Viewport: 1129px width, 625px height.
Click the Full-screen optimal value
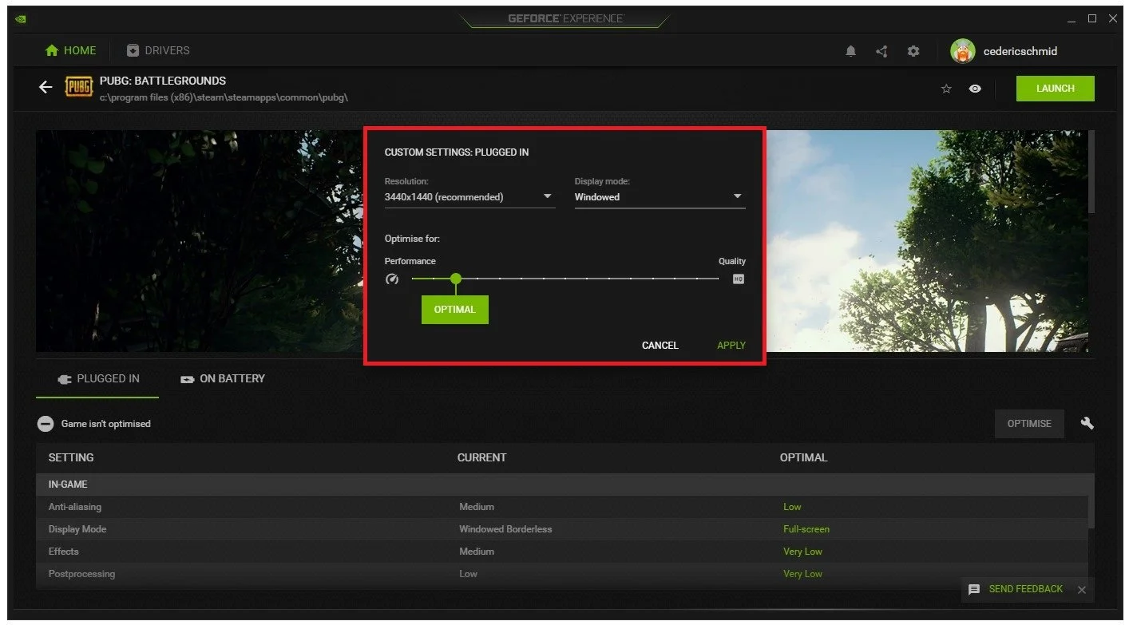806,529
